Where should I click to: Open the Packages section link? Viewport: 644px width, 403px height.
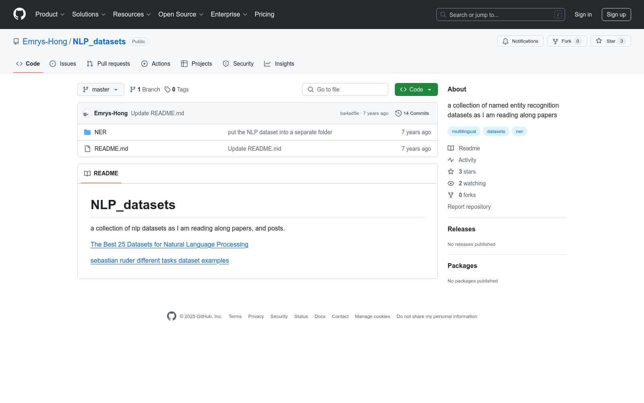pyautogui.click(x=462, y=266)
